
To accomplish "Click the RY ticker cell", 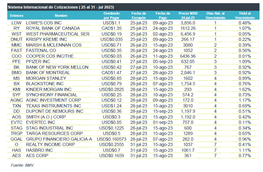I will [16, 28].
